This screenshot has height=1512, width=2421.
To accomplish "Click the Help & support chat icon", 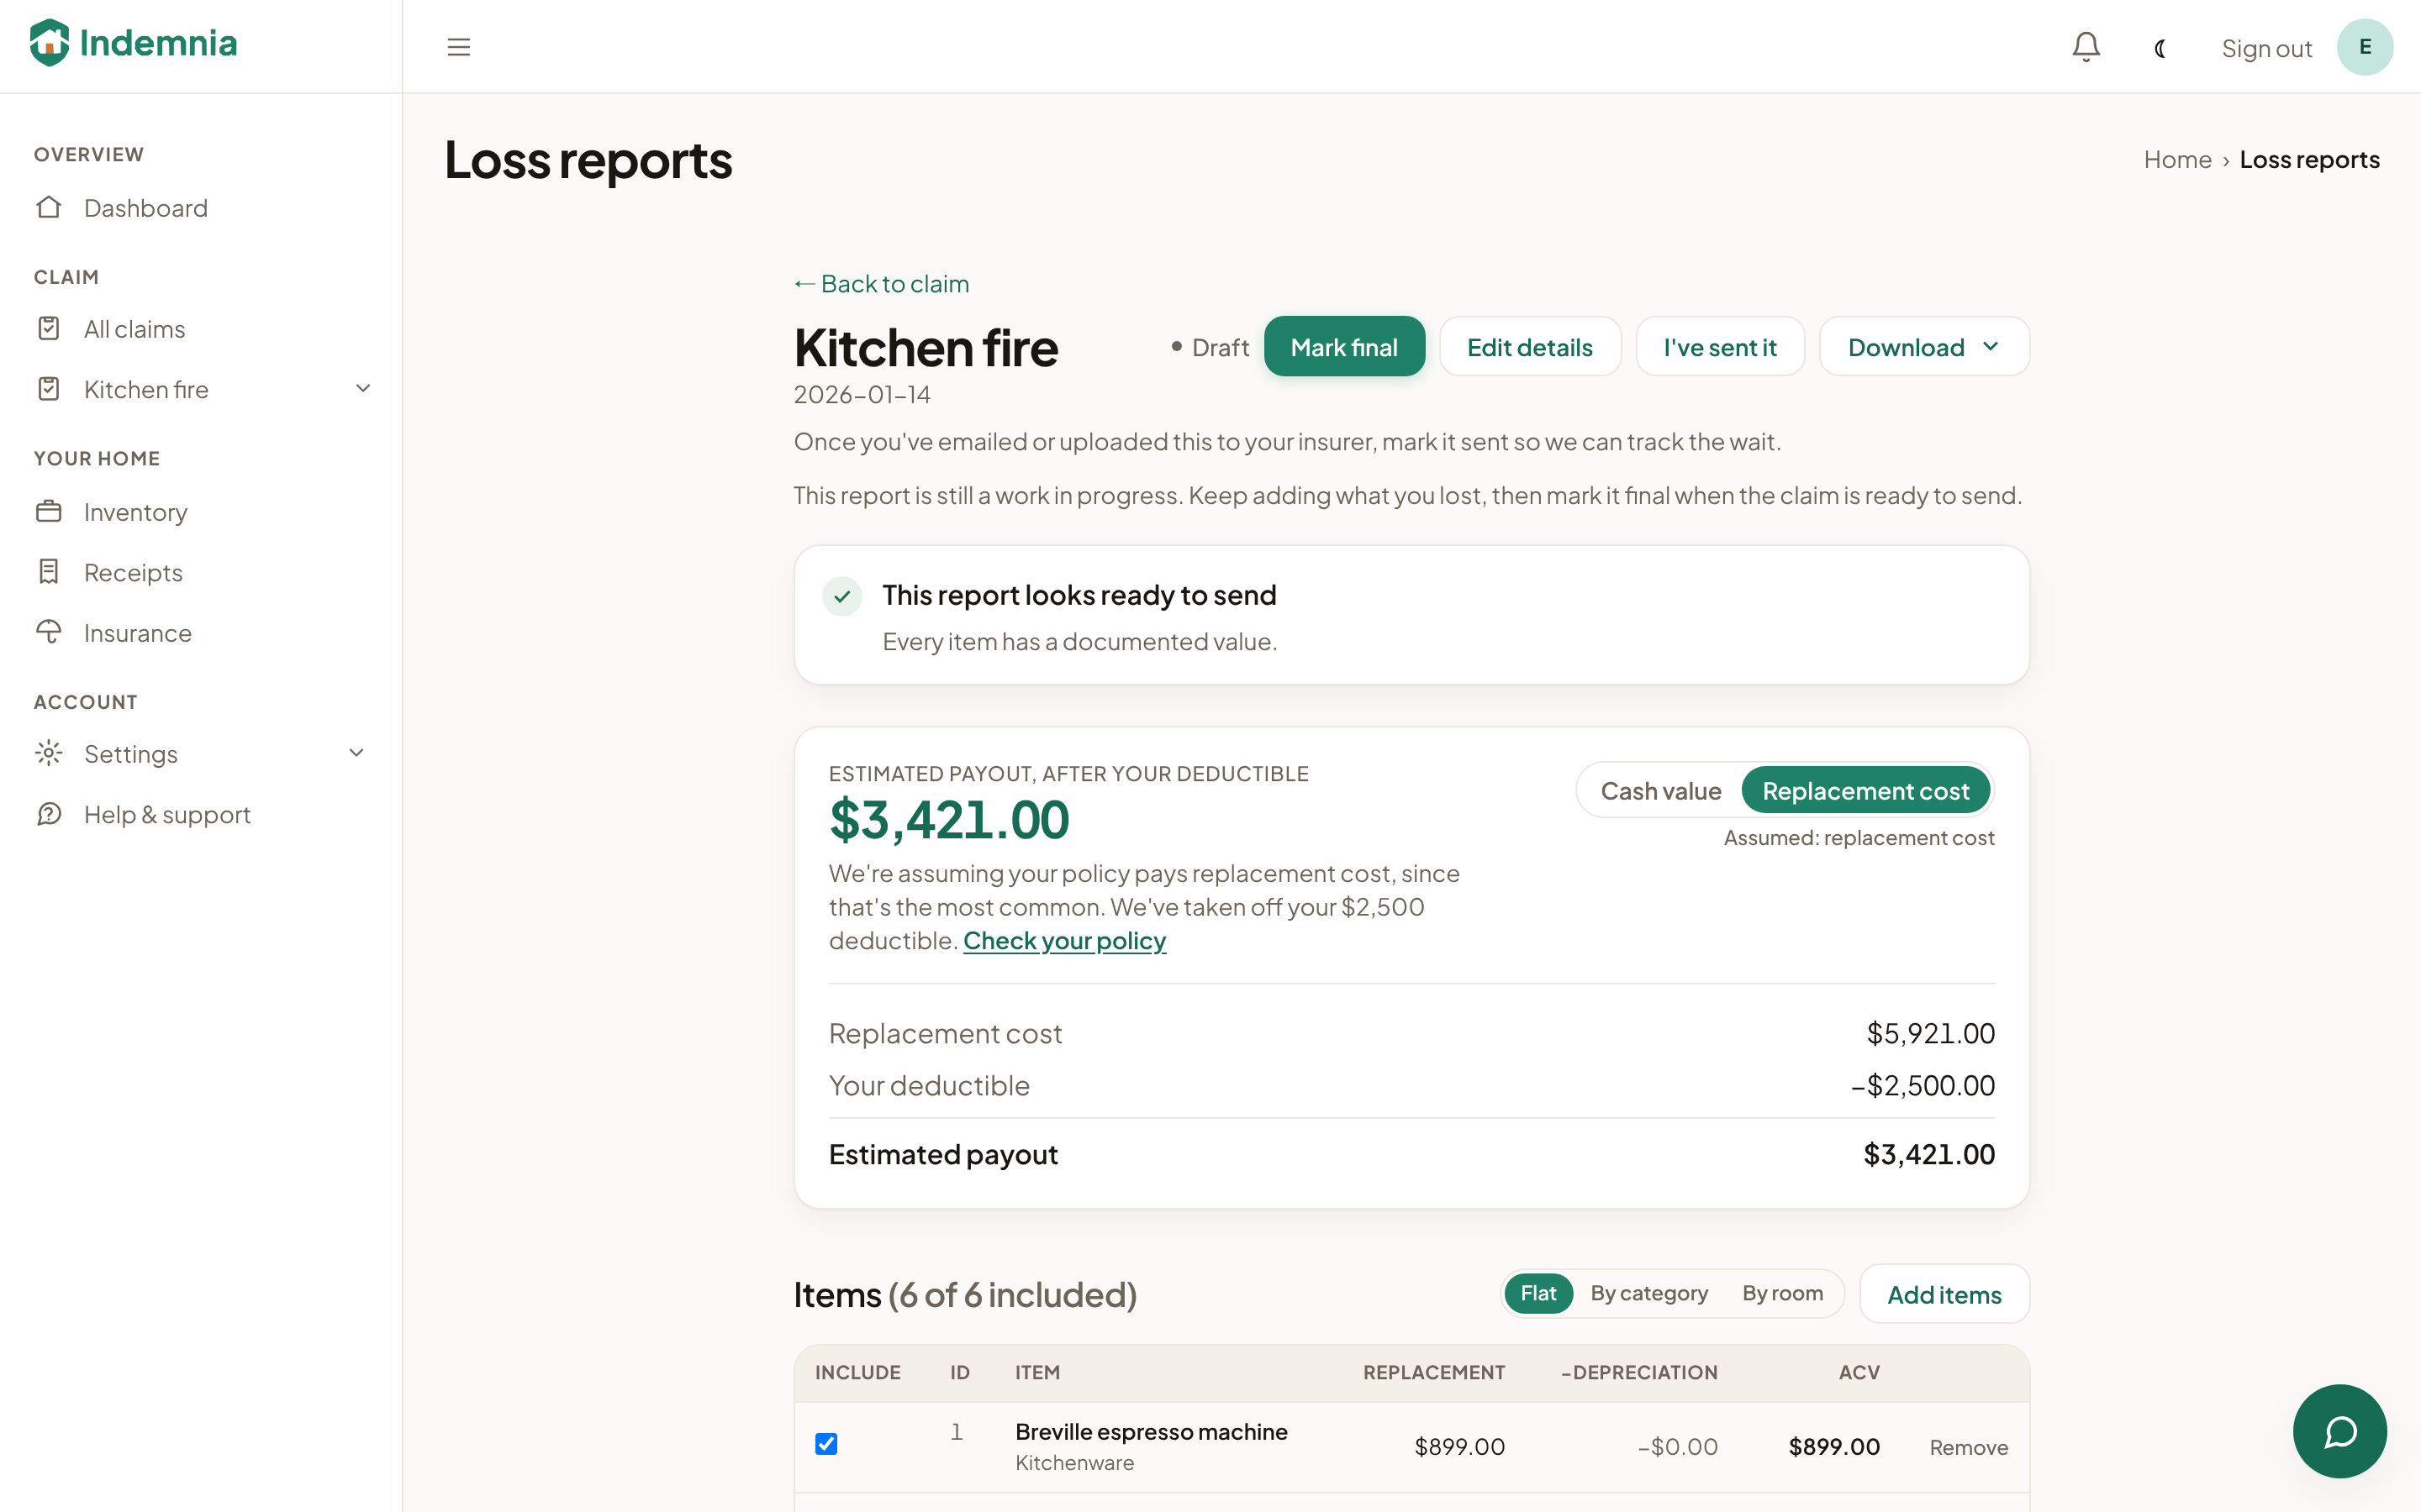I will (49, 814).
